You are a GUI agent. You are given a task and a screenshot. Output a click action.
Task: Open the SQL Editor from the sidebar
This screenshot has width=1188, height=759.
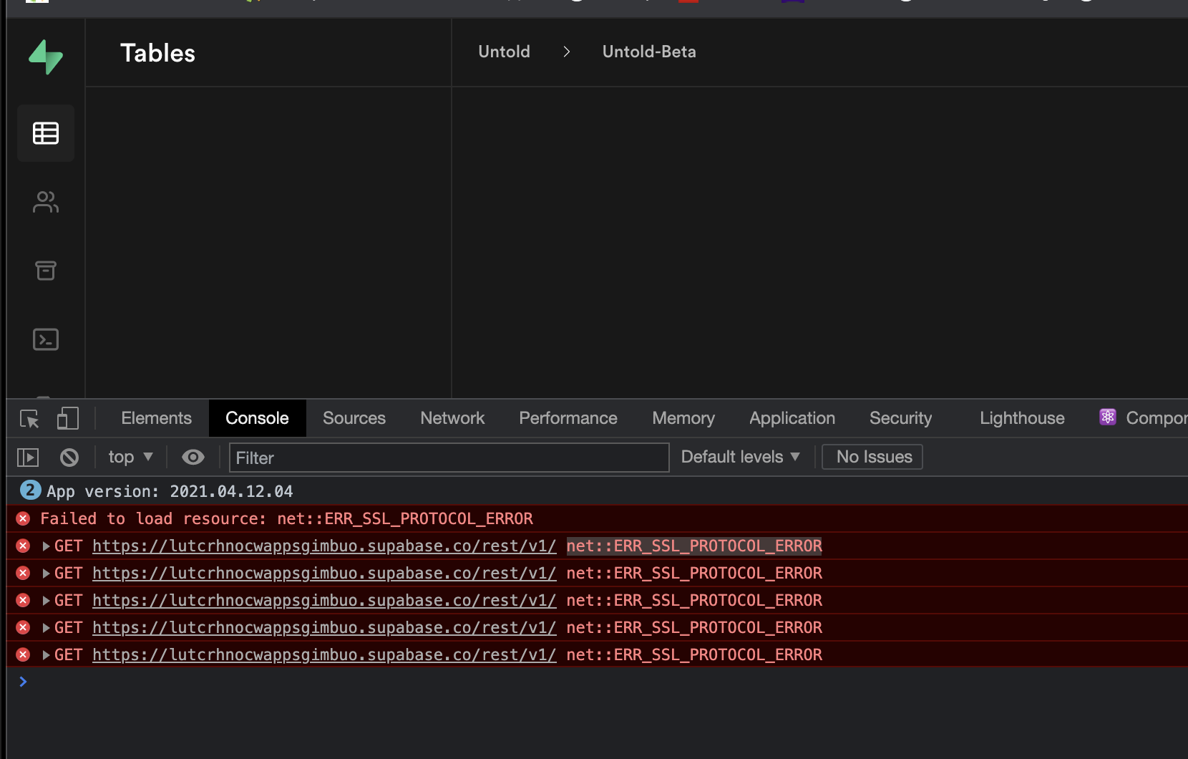[46, 339]
